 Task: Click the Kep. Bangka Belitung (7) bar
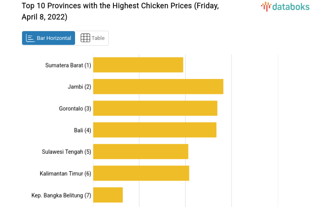point(108,195)
